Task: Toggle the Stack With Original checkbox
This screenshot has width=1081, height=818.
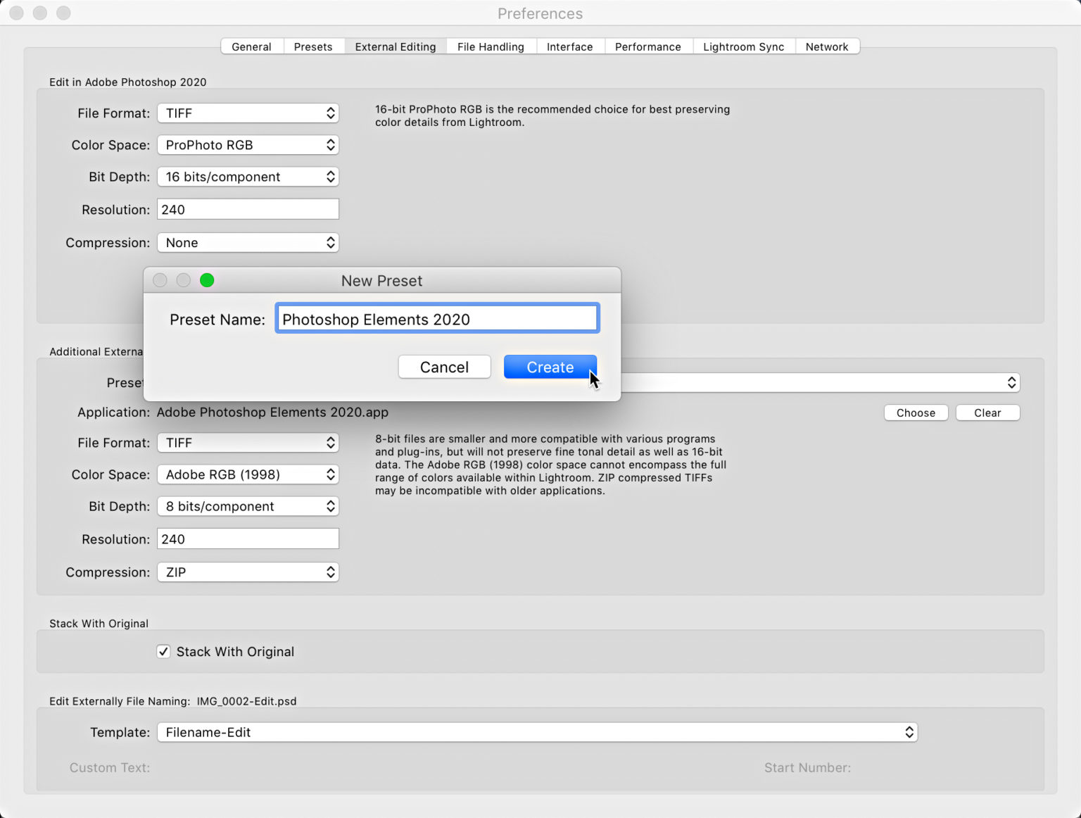Action: (163, 651)
